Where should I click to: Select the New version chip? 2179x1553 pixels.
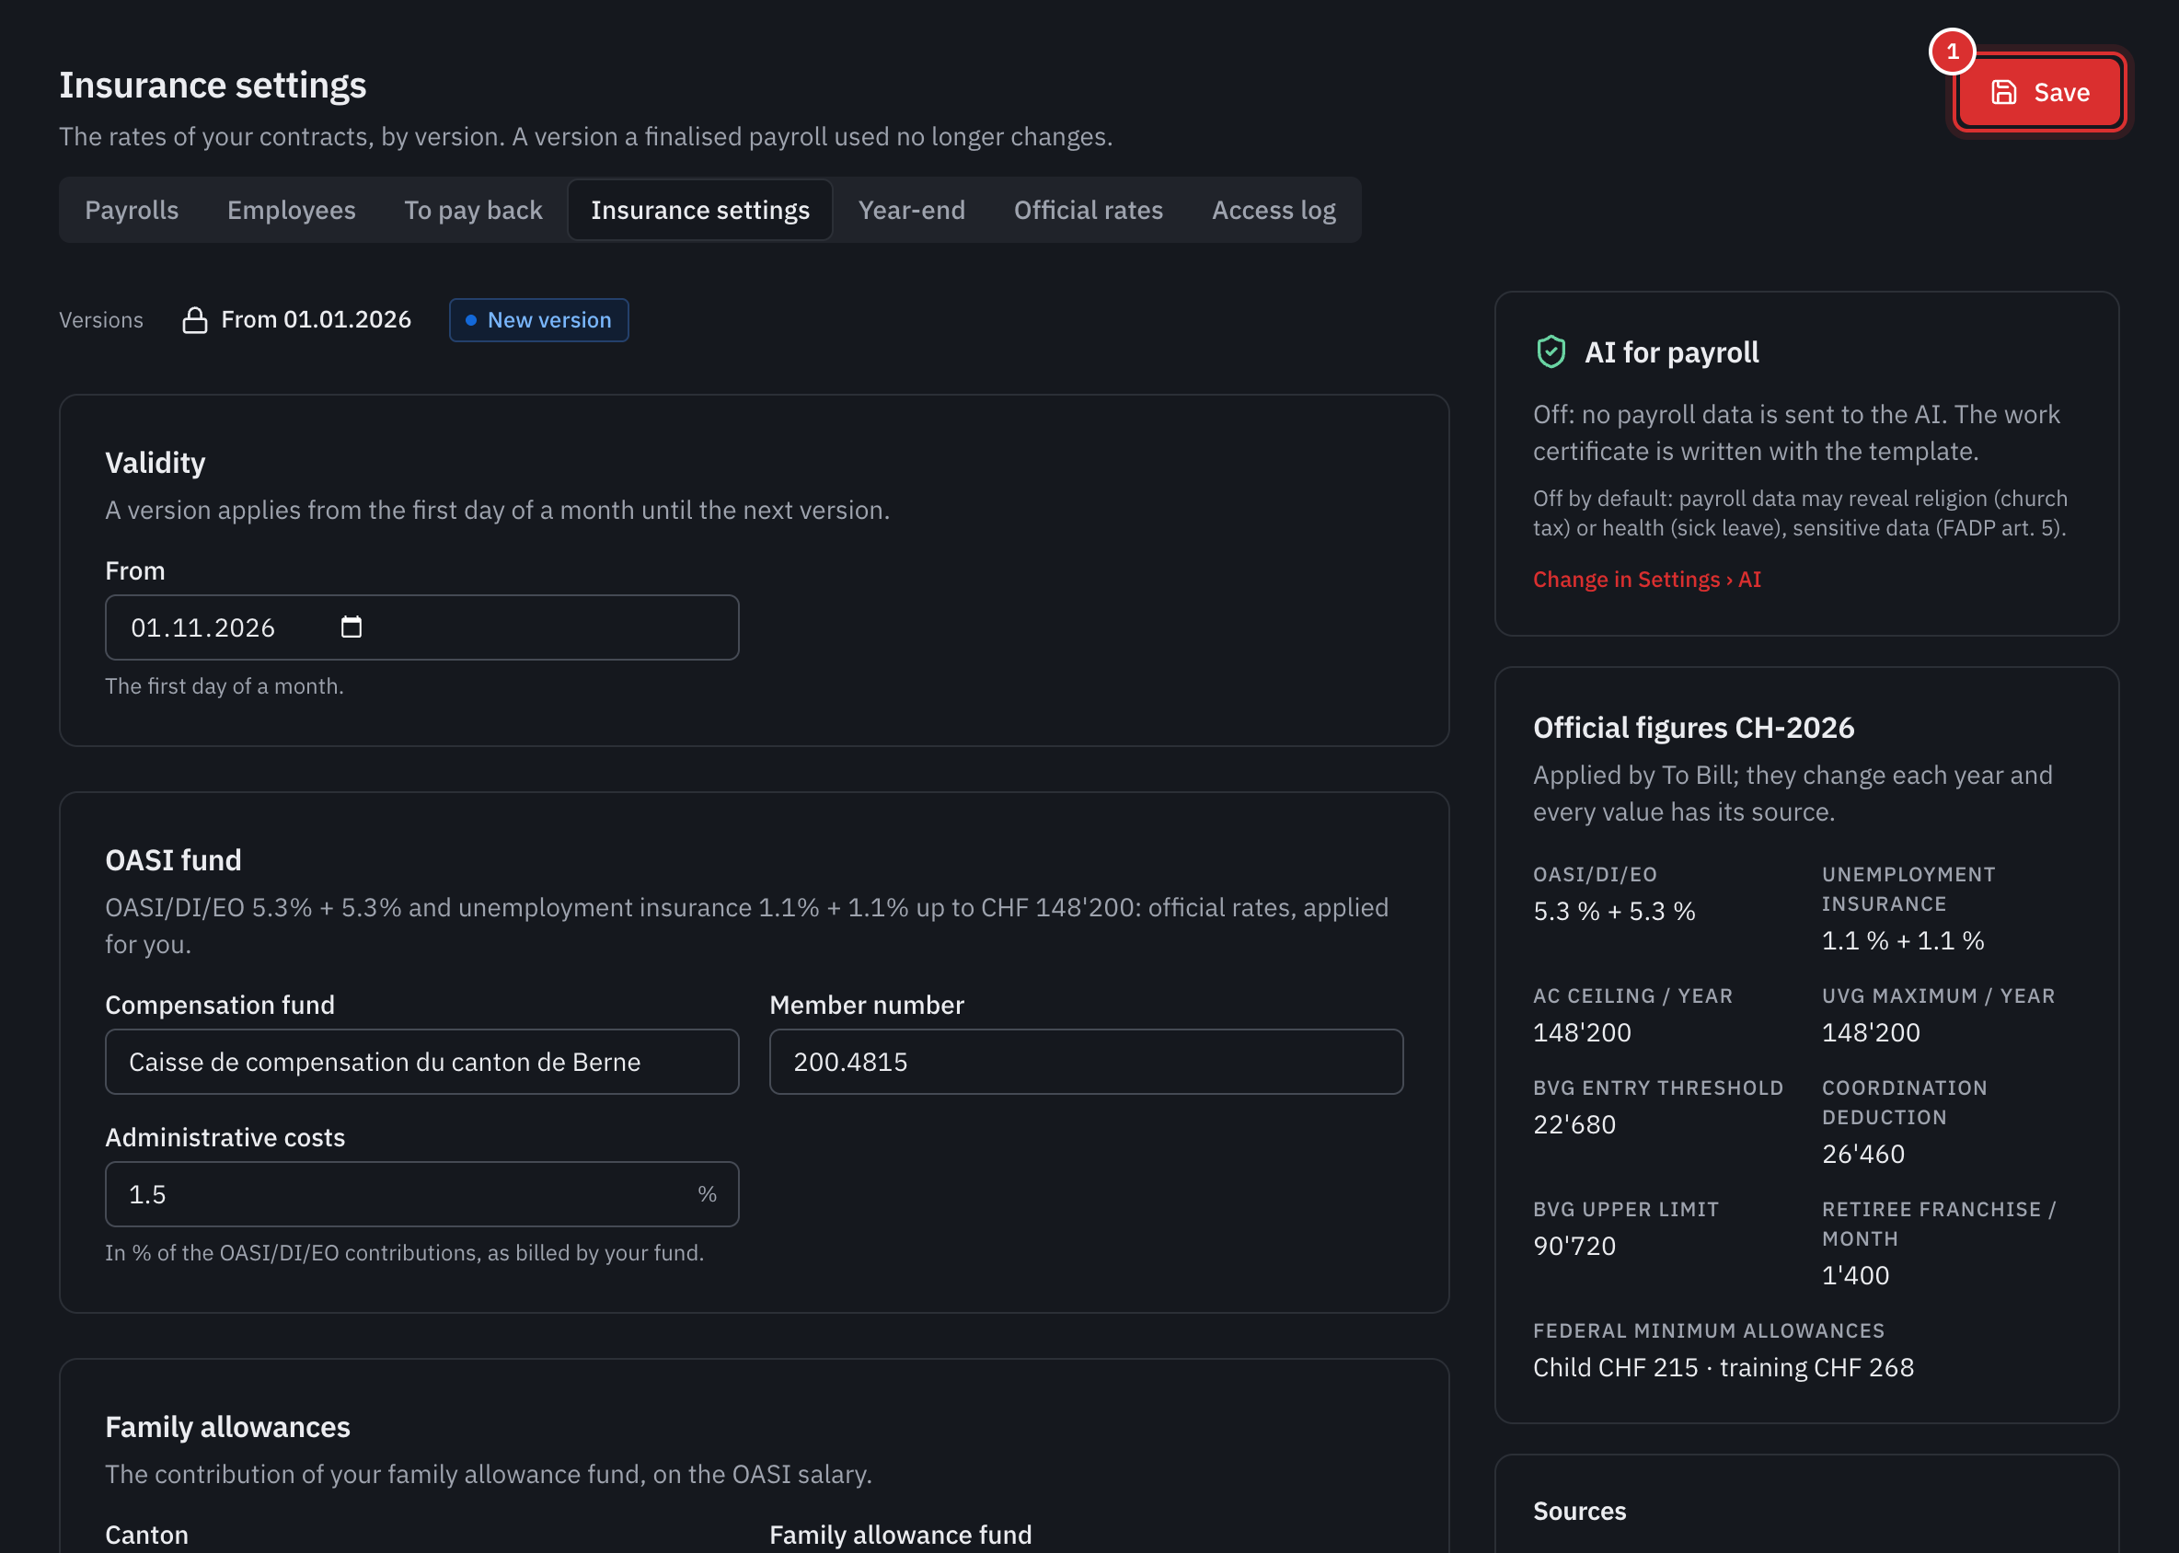[x=538, y=320]
